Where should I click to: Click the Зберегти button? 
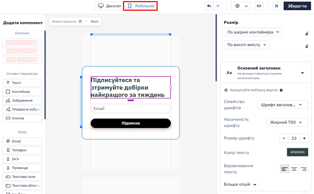(x=297, y=6)
